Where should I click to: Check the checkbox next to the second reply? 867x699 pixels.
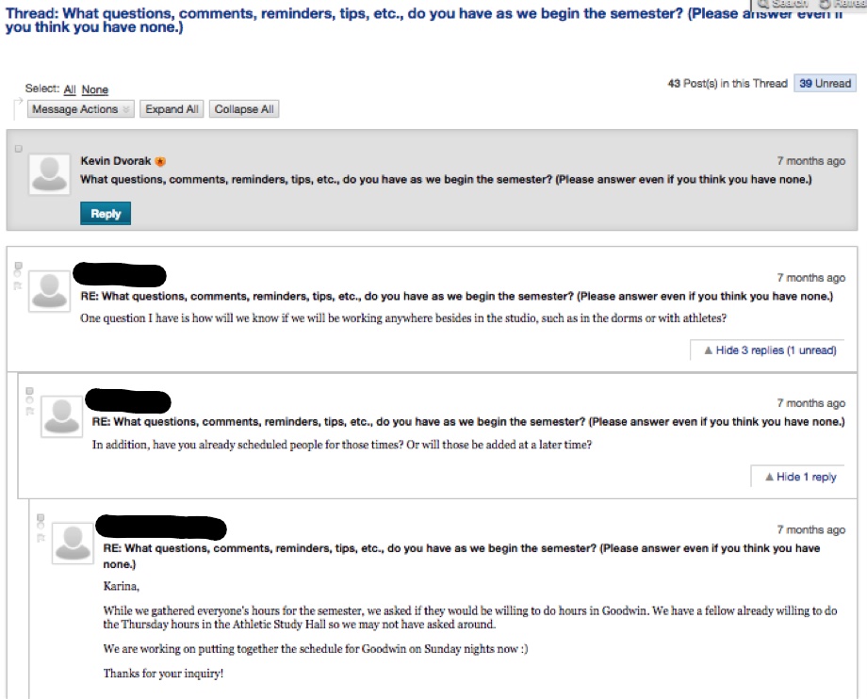click(x=29, y=391)
